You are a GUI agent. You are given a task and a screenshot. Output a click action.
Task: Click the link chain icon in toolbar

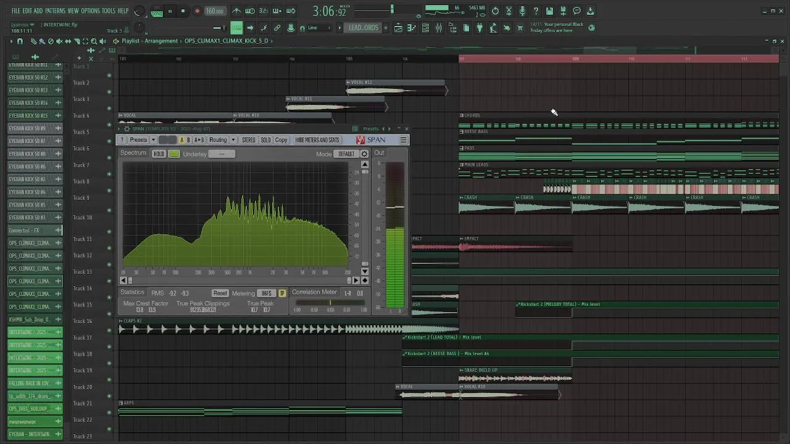277,28
